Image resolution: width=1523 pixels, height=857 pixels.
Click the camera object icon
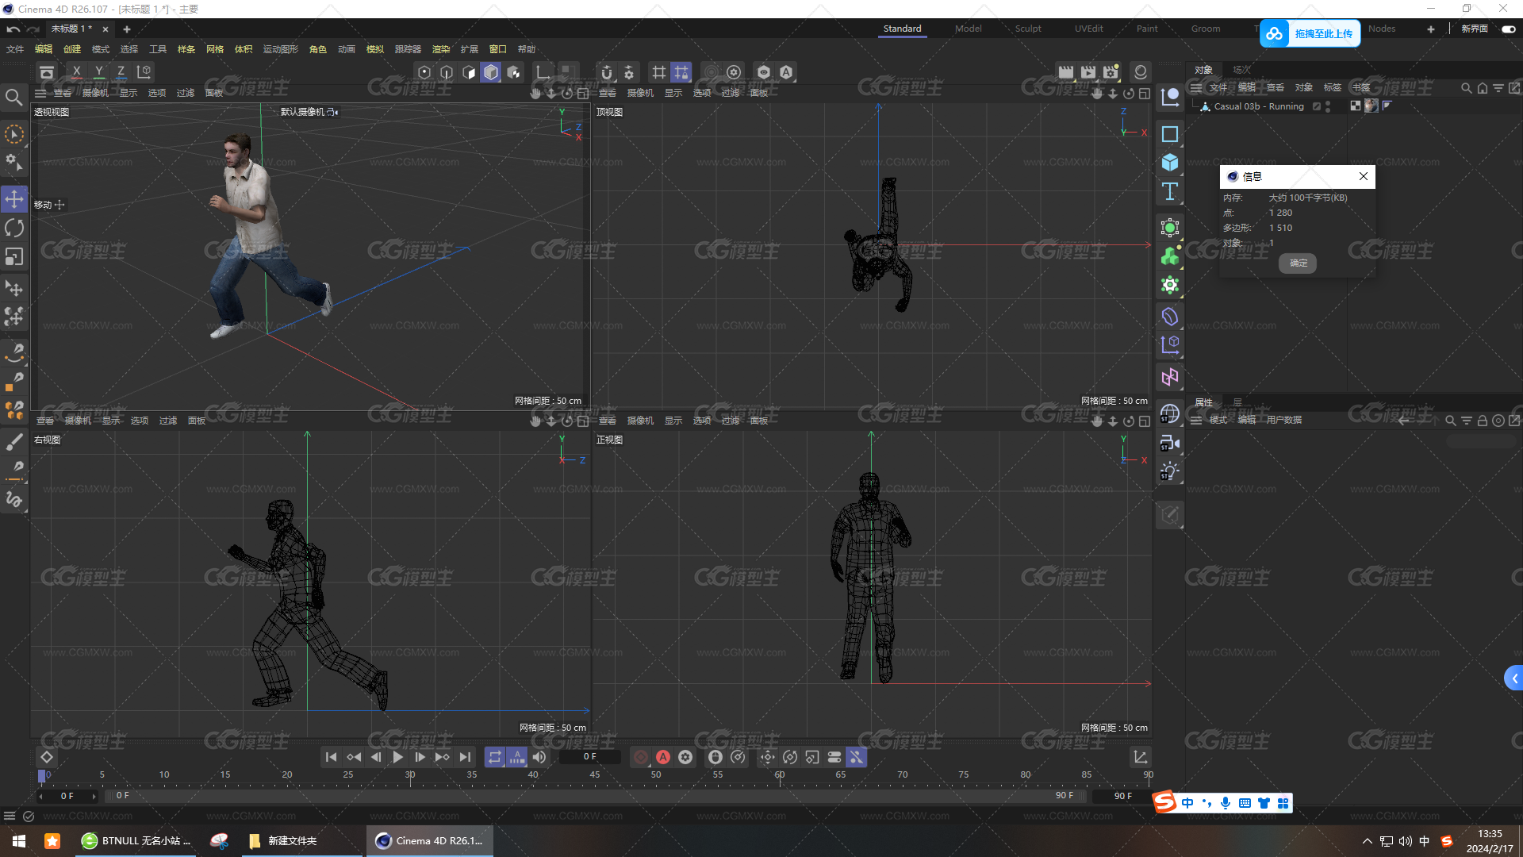coord(1170,444)
